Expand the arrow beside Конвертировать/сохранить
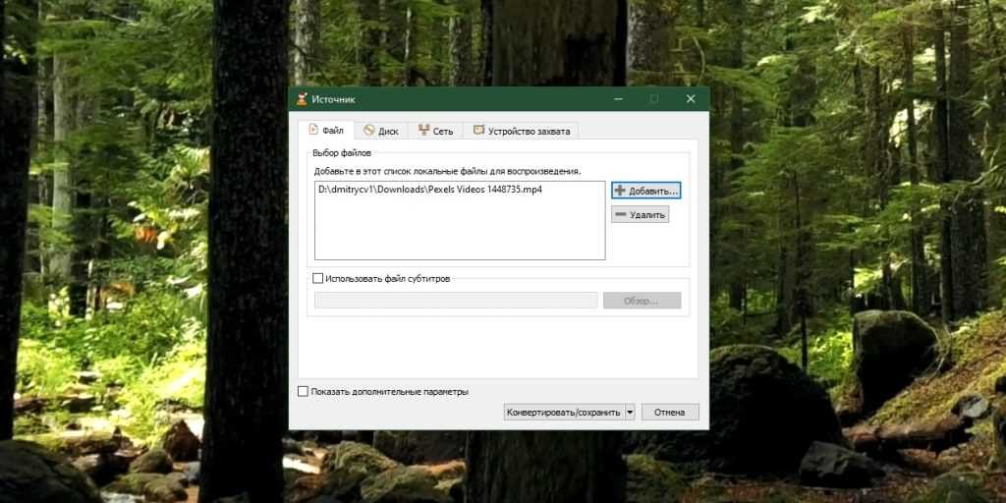This screenshot has width=1006, height=503. click(630, 413)
